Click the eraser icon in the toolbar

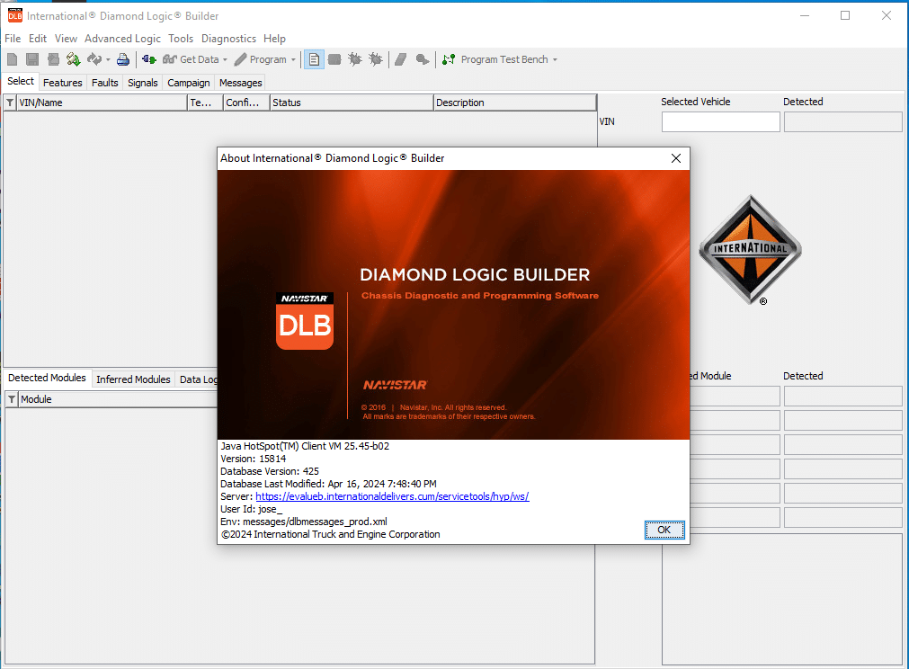400,59
